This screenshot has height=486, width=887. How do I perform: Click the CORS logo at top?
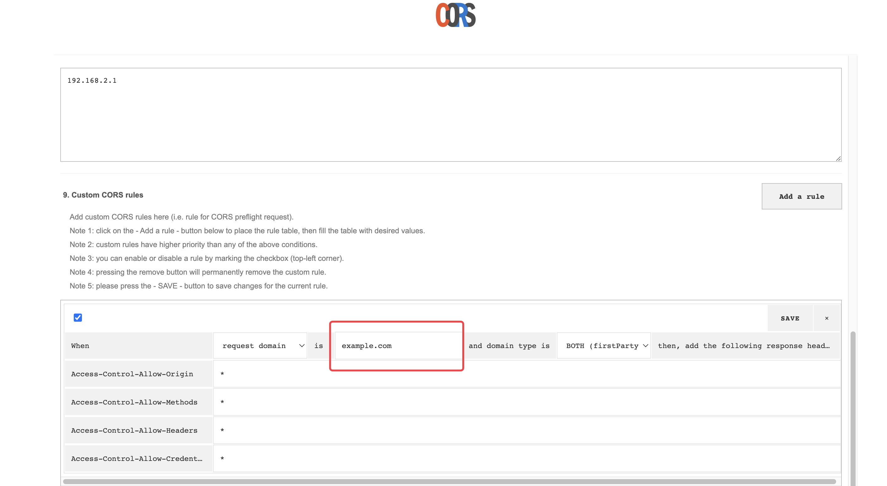455,15
